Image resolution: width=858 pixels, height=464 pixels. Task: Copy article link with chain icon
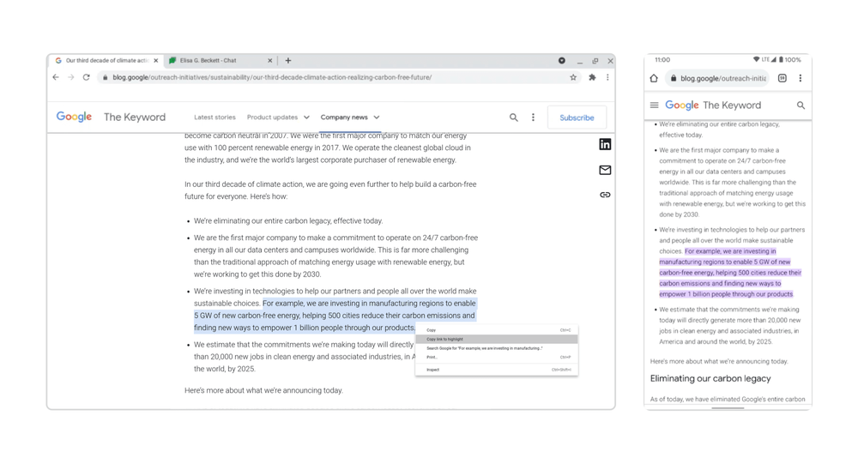(605, 195)
